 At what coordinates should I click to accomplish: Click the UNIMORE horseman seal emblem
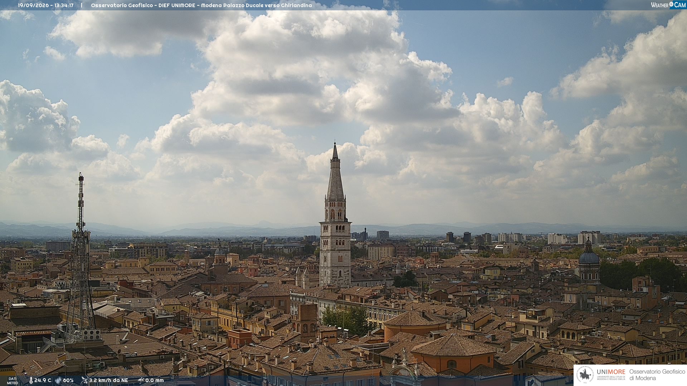(x=585, y=375)
